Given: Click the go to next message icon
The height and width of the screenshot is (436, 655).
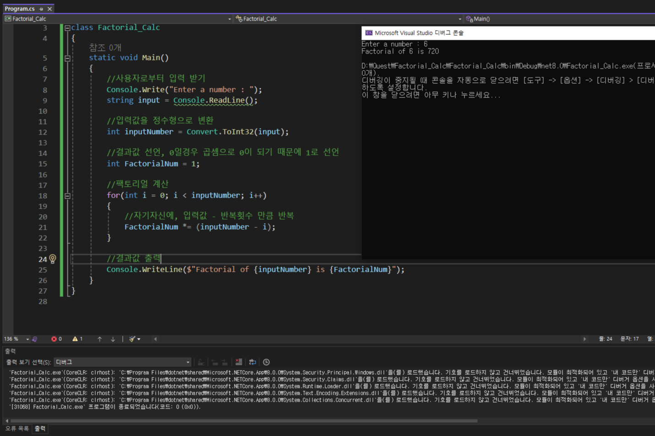Looking at the screenshot, I should point(224,362).
